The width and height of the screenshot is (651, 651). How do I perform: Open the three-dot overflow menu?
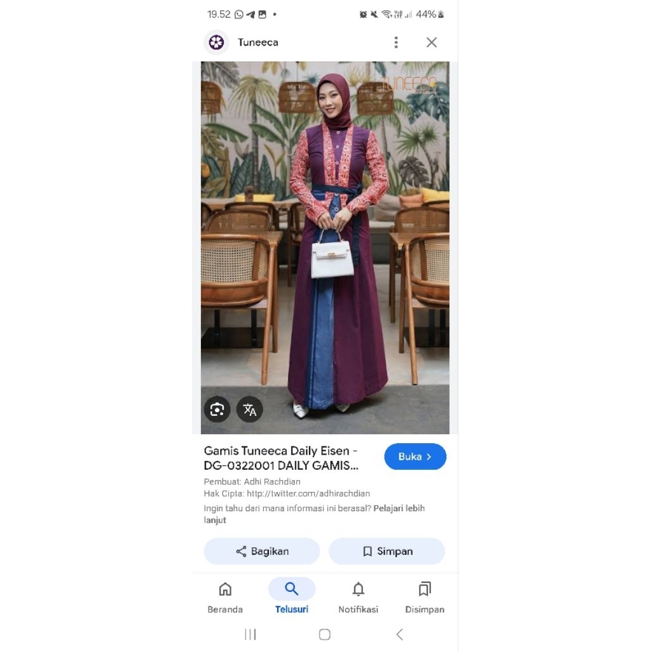click(x=396, y=43)
